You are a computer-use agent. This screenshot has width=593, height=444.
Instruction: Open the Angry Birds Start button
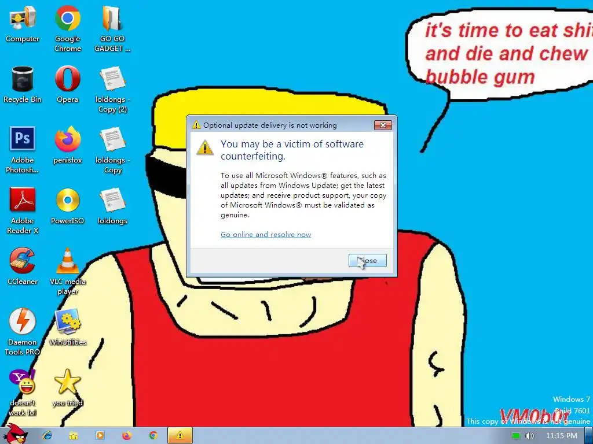coord(15,435)
